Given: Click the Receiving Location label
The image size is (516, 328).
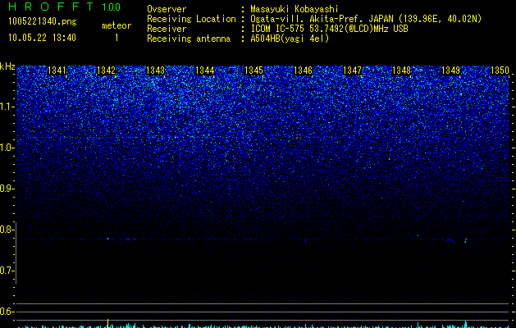Looking at the screenshot, I should coord(191,19).
